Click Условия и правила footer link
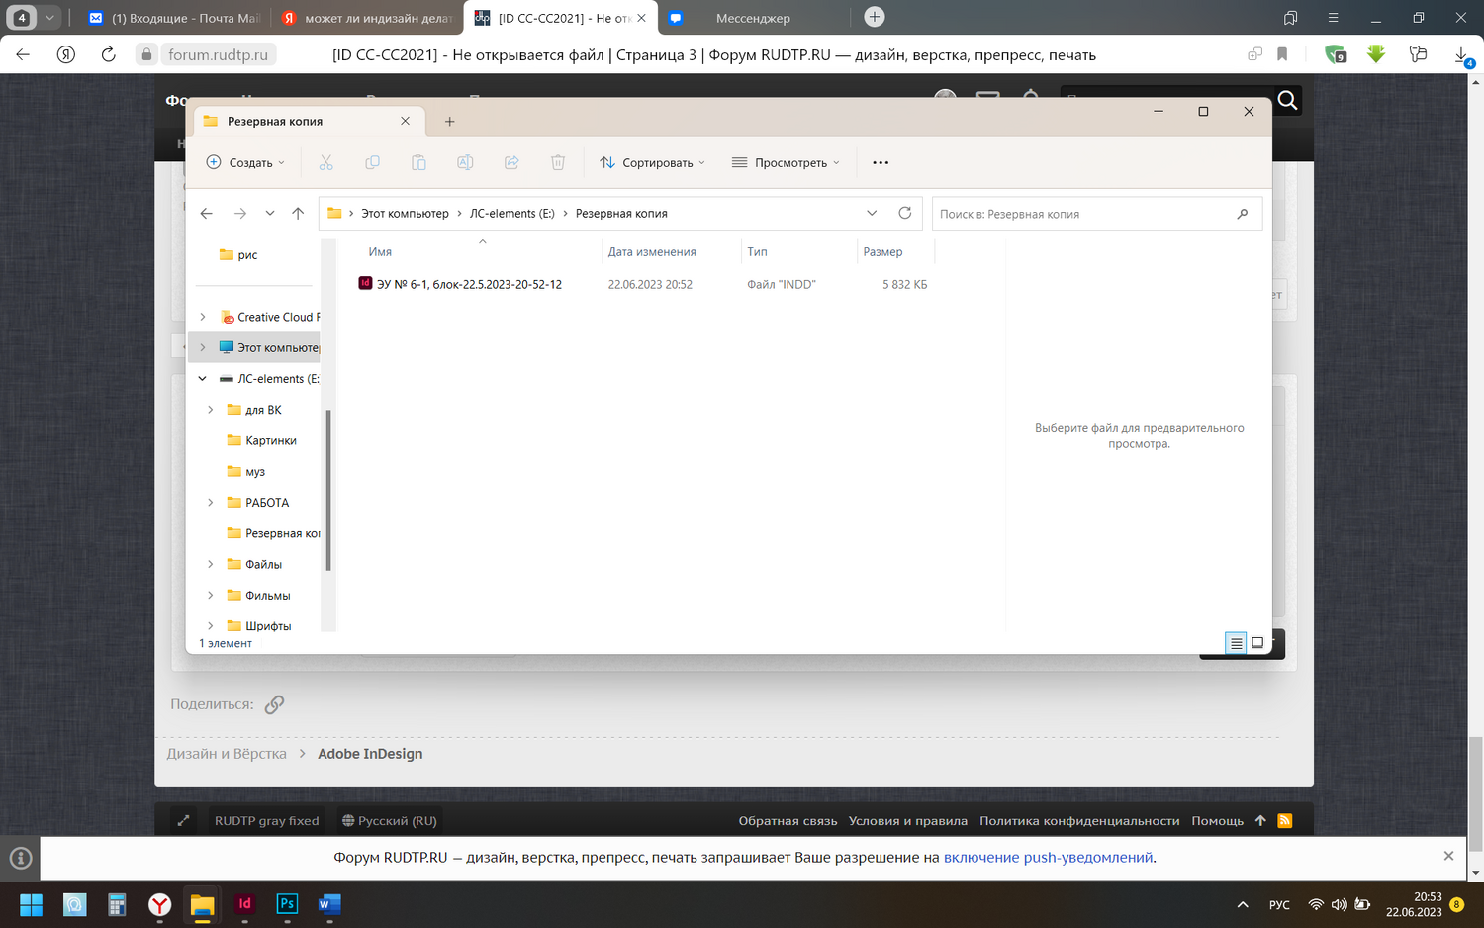 point(908,821)
